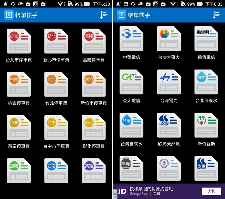Tap the 遠傳電信 bill icon
This screenshot has width=225, height=199.
(206, 39)
